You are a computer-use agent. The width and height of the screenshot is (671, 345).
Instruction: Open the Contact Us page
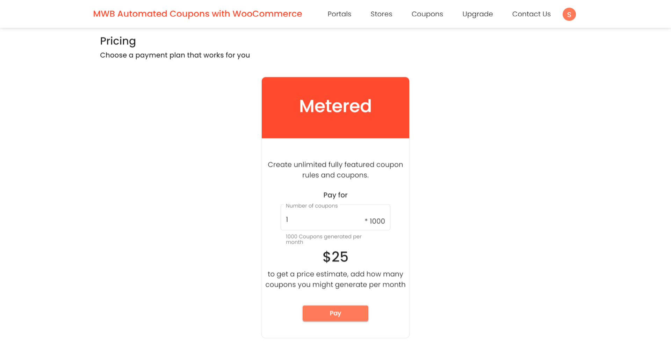[531, 14]
